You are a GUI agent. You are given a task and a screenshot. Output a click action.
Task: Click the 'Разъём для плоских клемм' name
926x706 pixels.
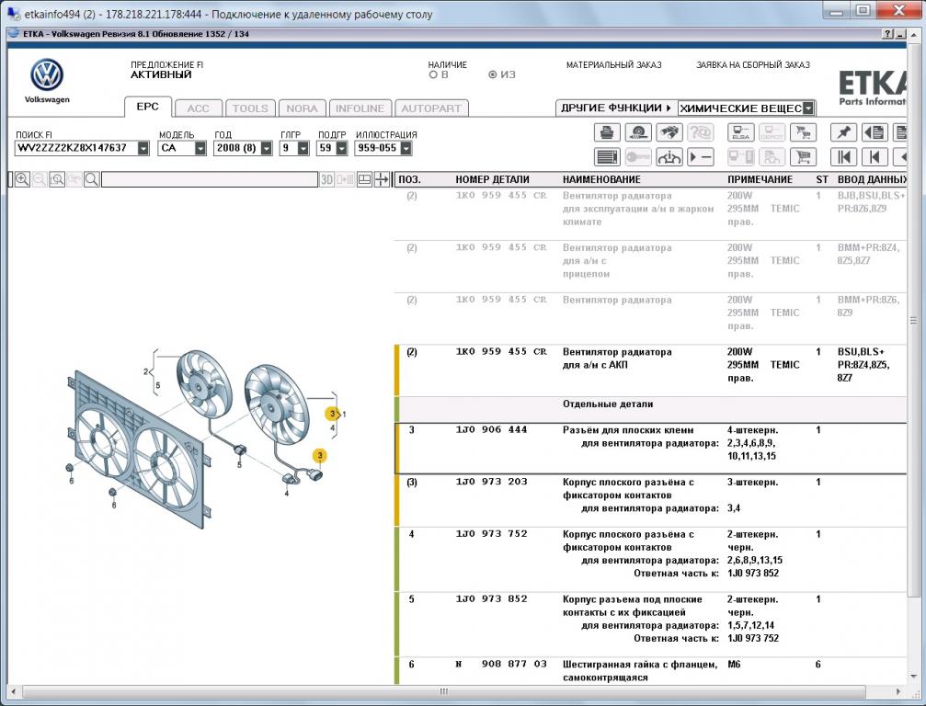coord(628,430)
